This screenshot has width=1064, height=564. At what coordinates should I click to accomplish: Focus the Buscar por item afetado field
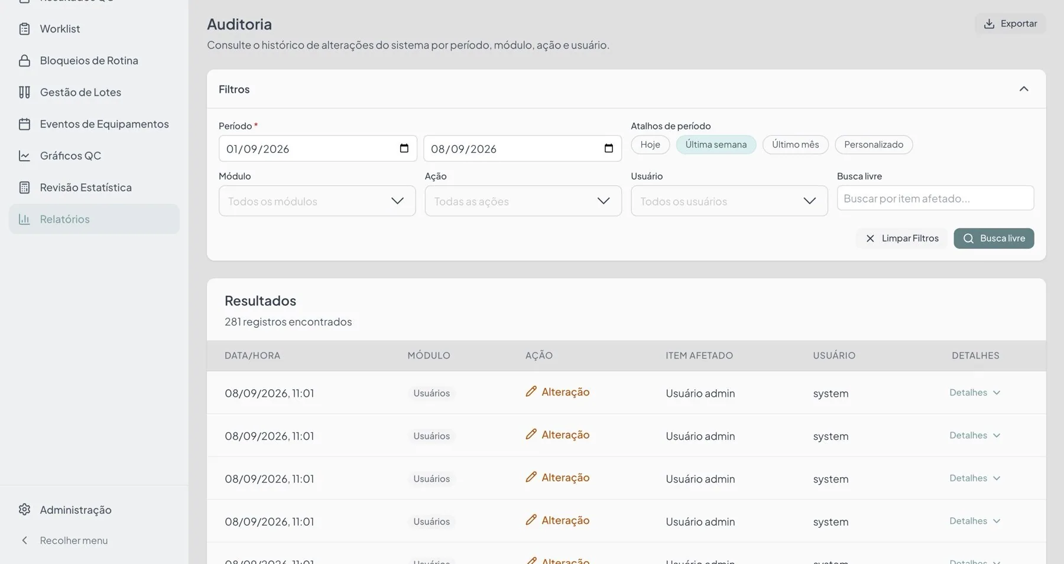(x=935, y=198)
